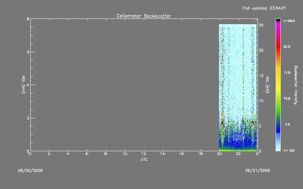
Task: Click the '20.0' colorbar tick label
Action: [x=287, y=47]
